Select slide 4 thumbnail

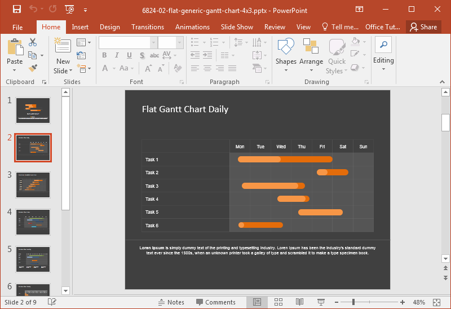coord(33,222)
